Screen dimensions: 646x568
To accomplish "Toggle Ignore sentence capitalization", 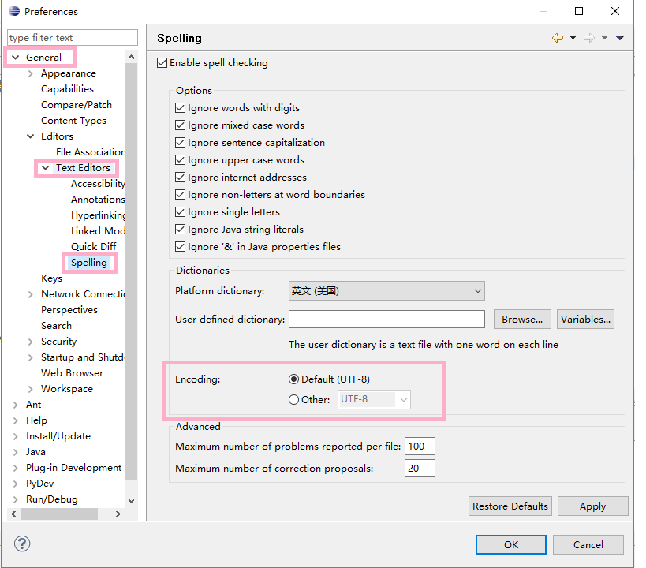I will pos(180,142).
